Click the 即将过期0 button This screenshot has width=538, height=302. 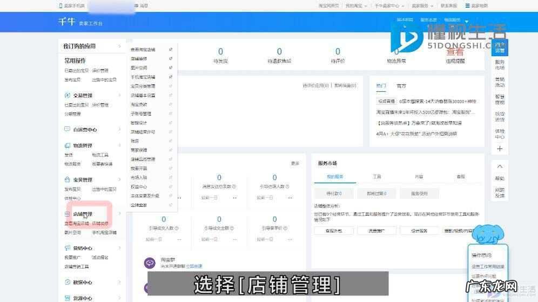coord(376,193)
